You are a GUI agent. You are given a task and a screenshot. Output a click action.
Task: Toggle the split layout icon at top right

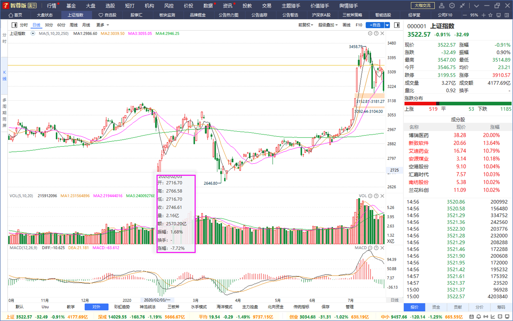tap(507, 15)
